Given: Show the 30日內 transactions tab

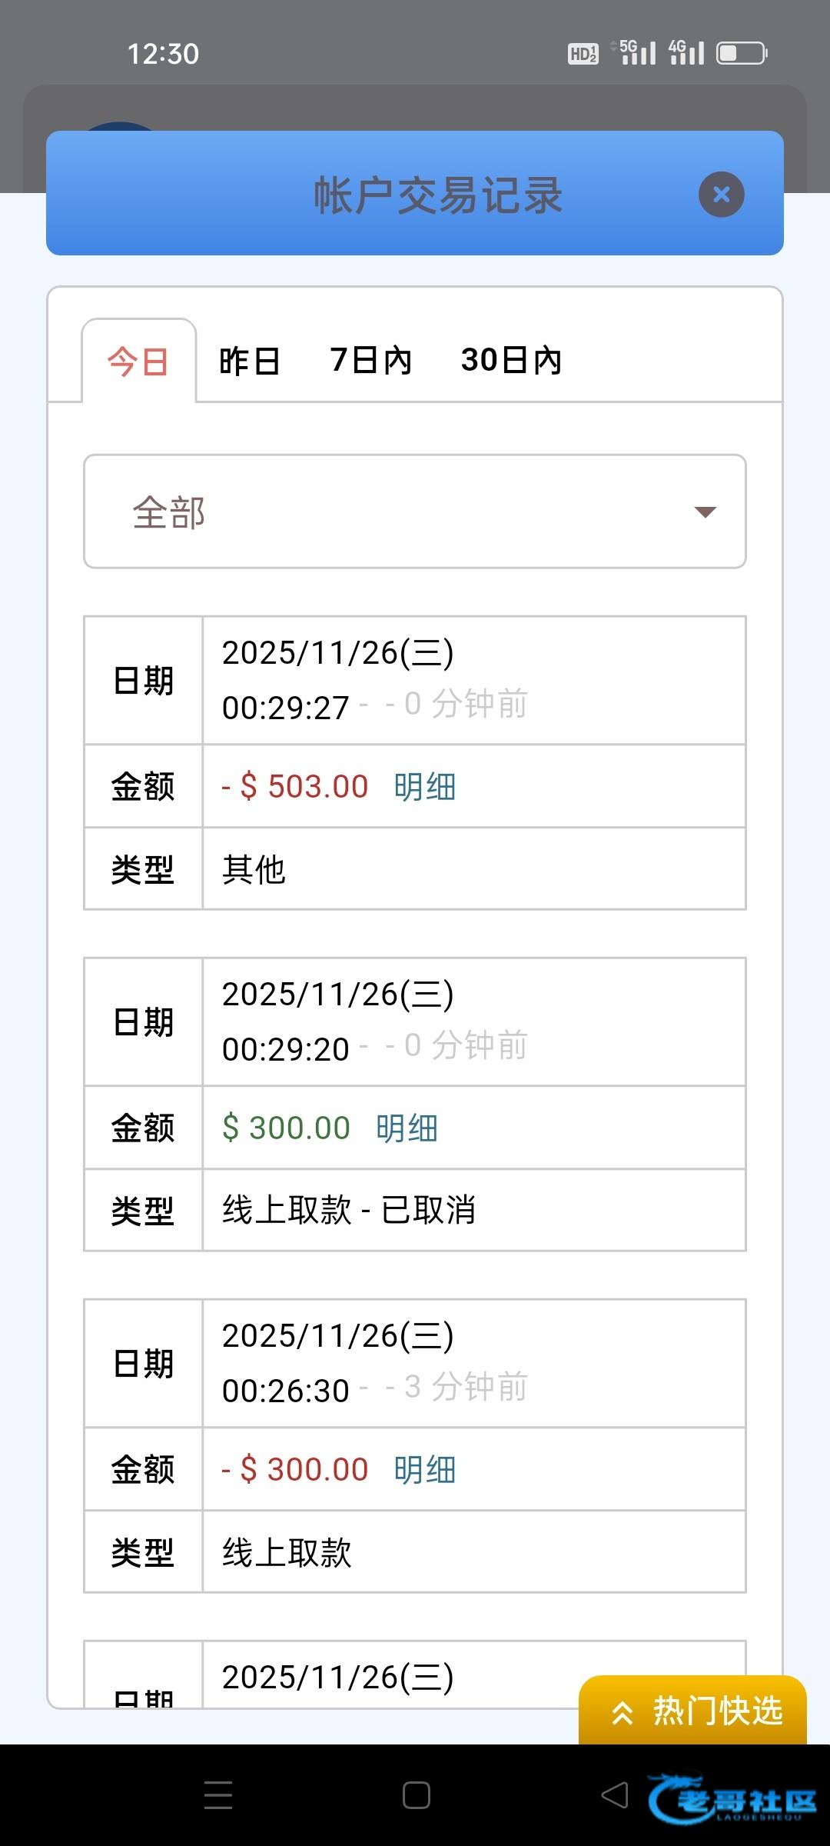Looking at the screenshot, I should [x=512, y=360].
